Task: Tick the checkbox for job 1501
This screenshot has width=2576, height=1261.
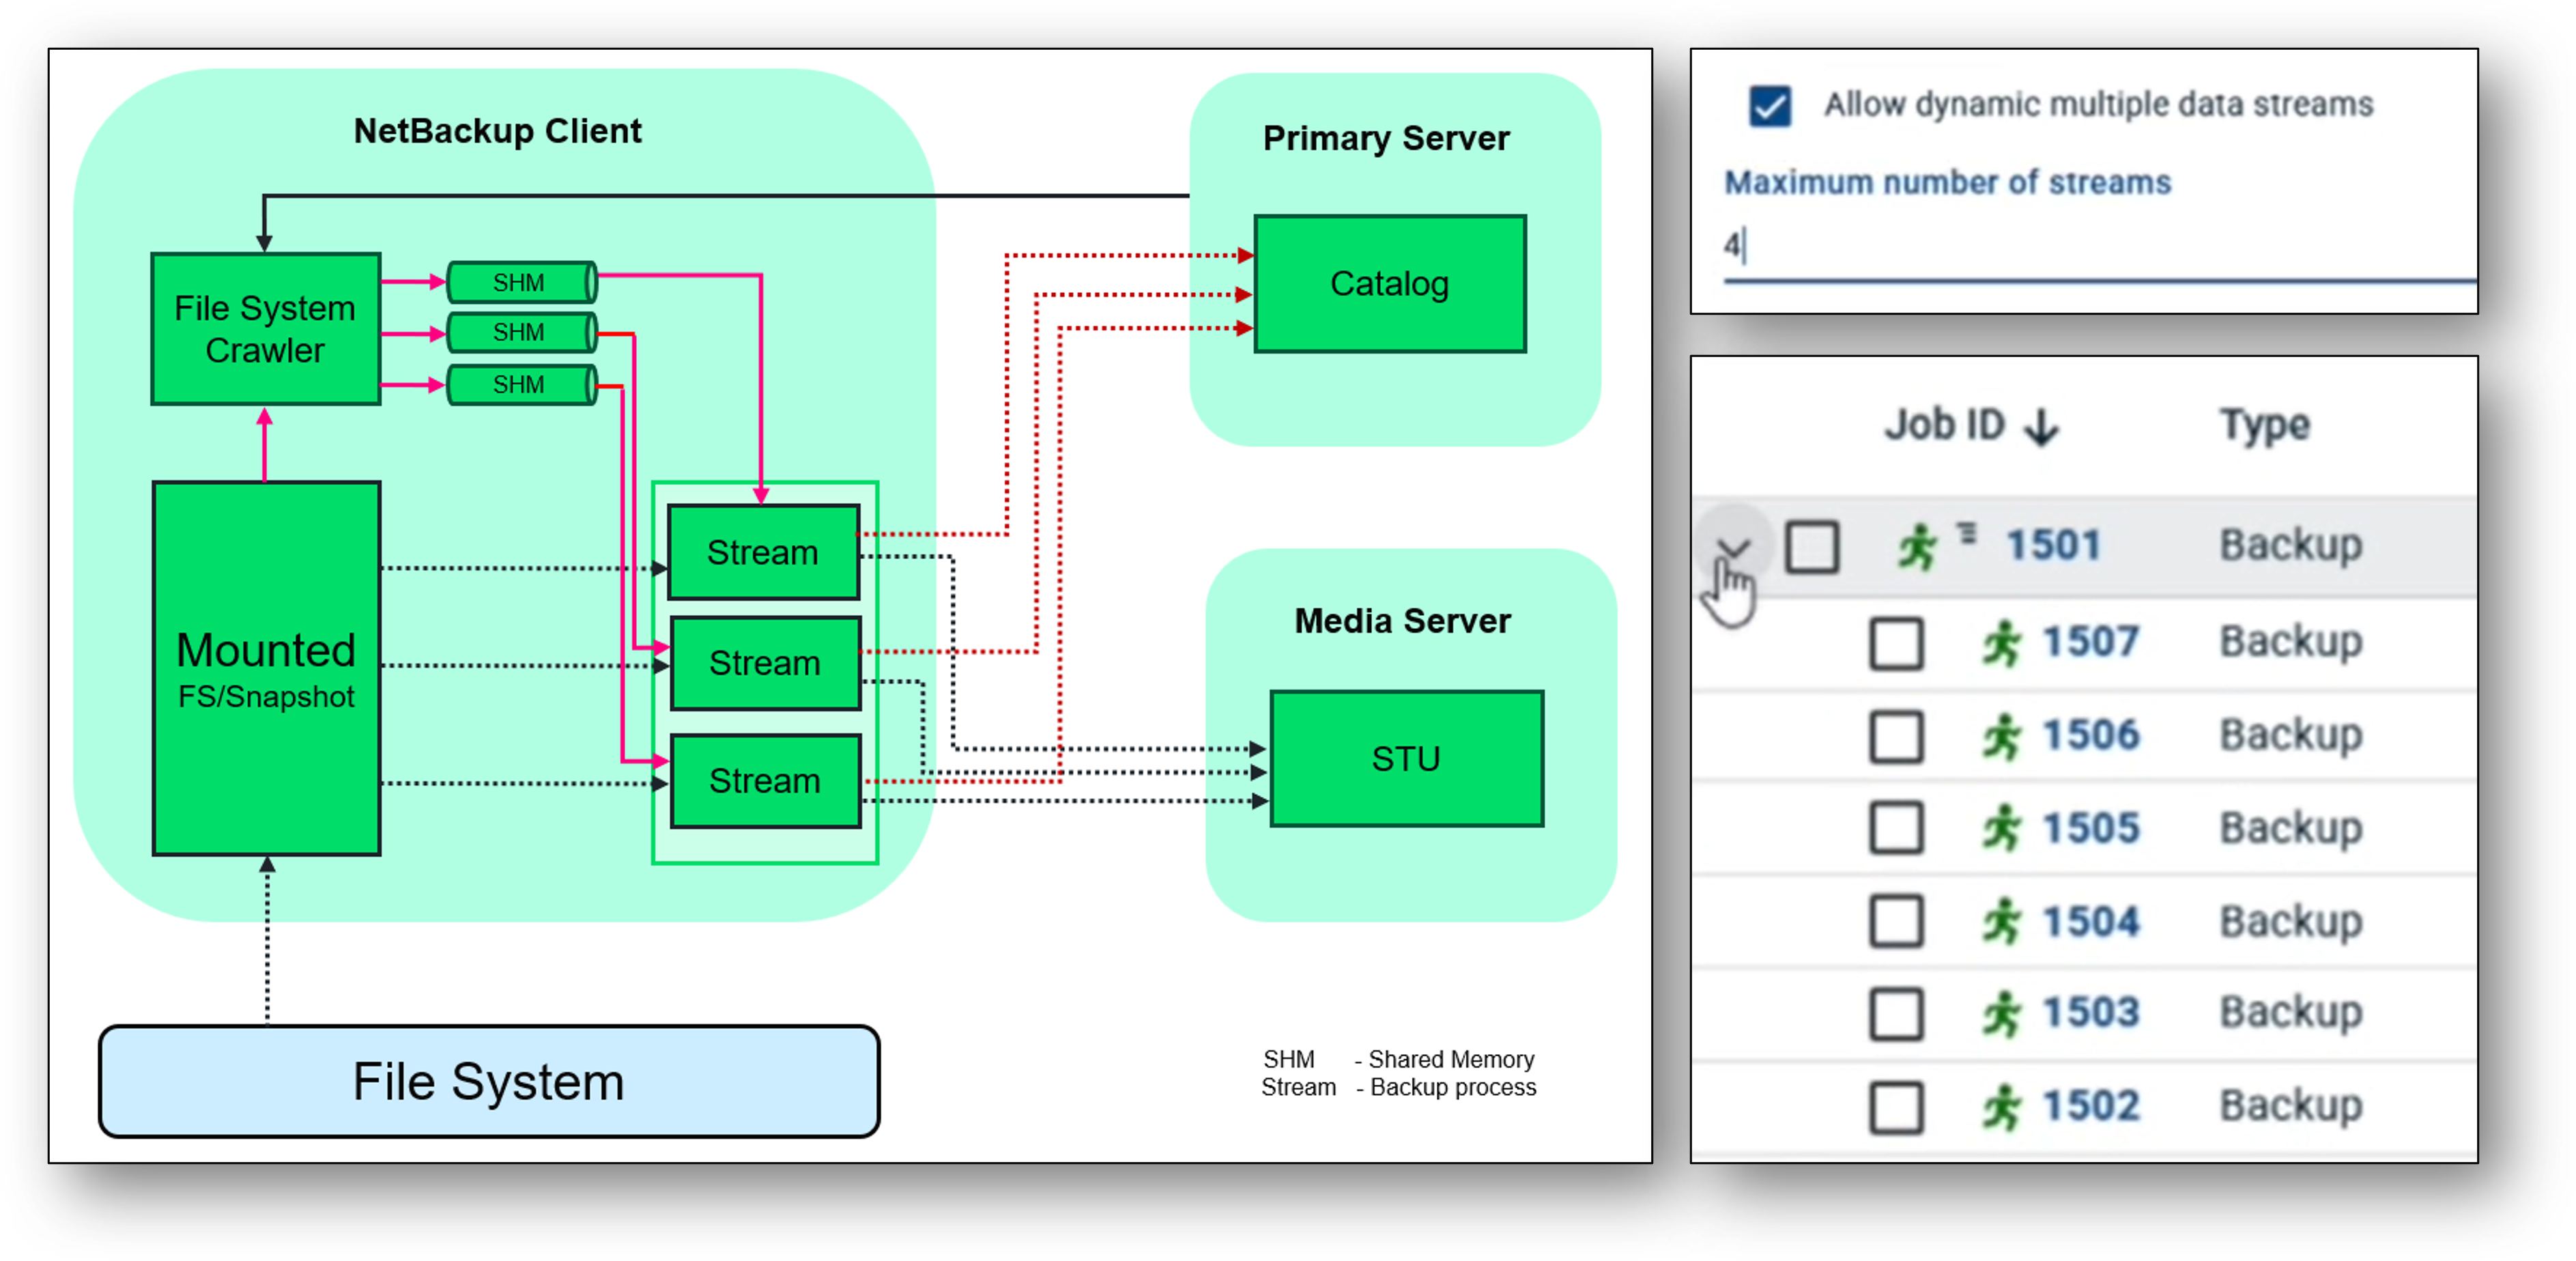Action: 1811,547
